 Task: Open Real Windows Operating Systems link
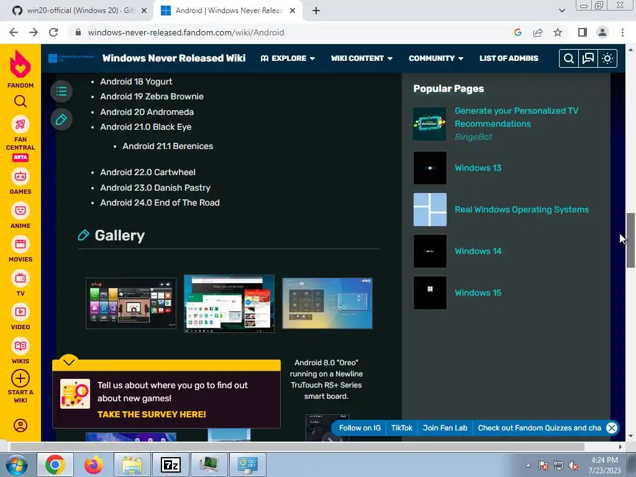pyautogui.click(x=522, y=210)
